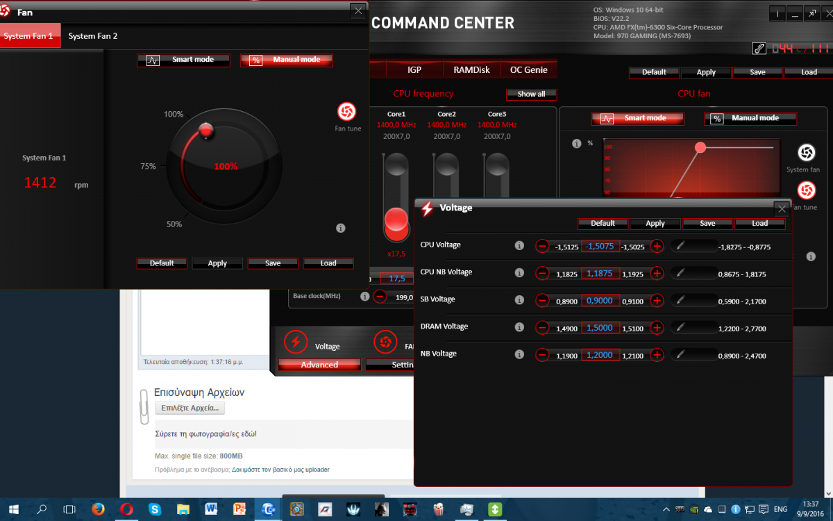Open the IGP tab
Screen dimensions: 833x521
point(414,70)
